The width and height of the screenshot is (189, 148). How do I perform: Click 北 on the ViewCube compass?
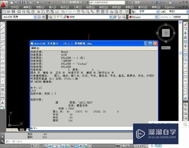coord(166,24)
